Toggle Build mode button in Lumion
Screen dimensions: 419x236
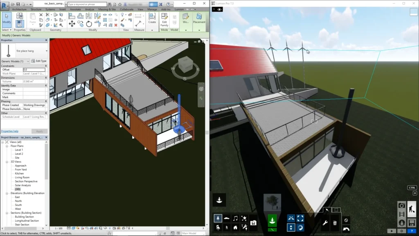click(x=412, y=209)
